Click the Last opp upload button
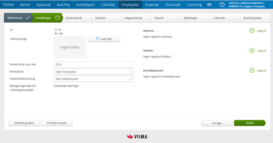Image resolution: width=273 pixels, height=143 pixels. pos(104,39)
